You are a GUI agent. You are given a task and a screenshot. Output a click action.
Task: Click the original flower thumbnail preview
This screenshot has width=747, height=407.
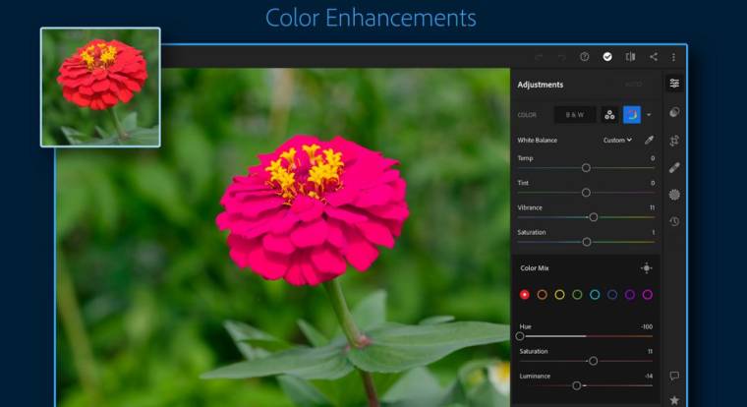(100, 87)
